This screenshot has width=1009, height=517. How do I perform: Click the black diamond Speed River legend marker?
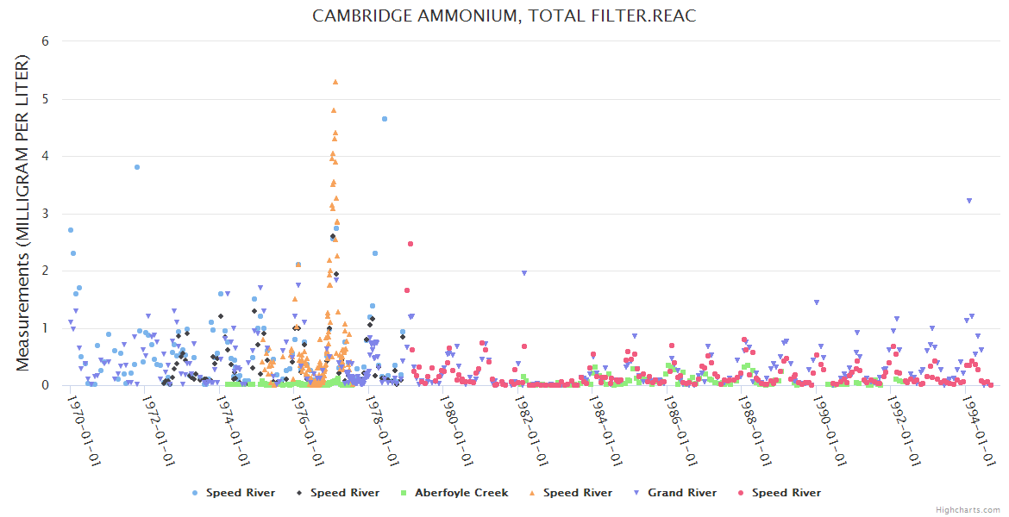point(298,493)
